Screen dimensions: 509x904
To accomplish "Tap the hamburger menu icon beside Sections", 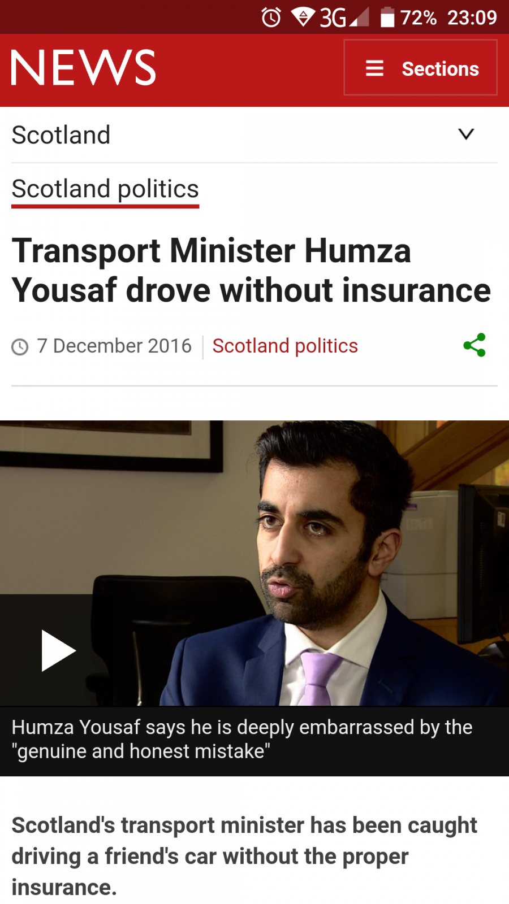I will point(374,68).
